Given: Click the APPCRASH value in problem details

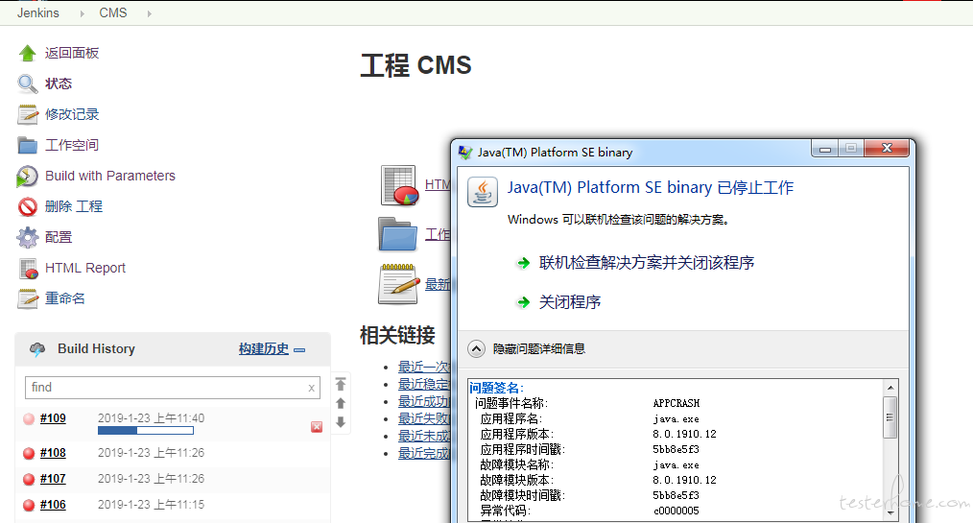Looking at the screenshot, I should click(x=676, y=403).
